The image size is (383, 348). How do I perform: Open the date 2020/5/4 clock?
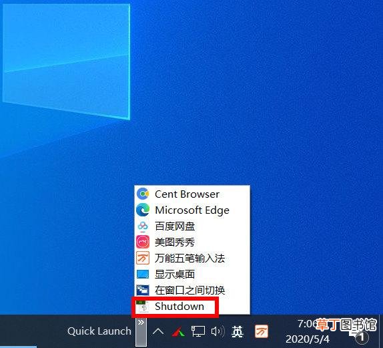point(308,339)
